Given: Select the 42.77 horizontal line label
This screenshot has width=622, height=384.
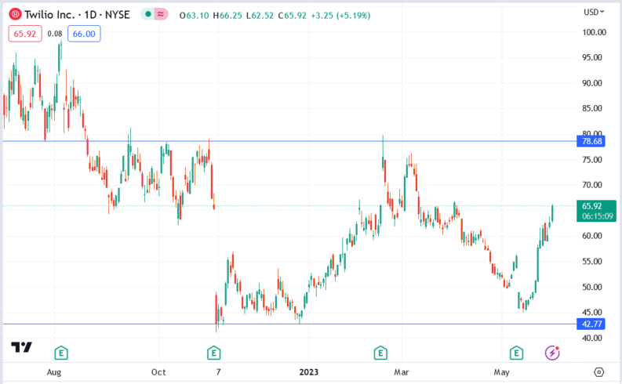Looking at the screenshot, I should 591,324.
